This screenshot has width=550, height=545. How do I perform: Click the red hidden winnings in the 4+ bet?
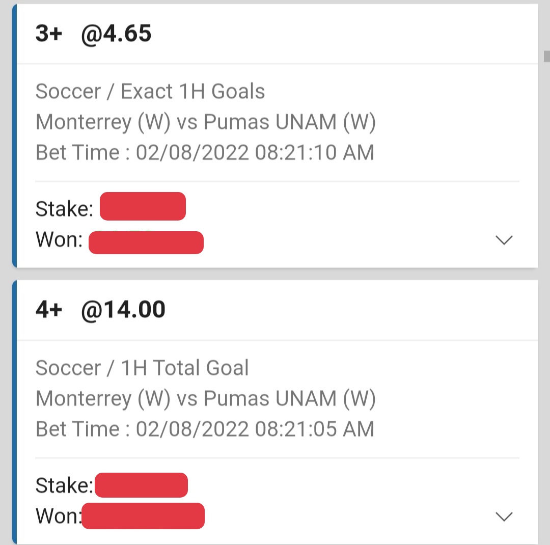(x=143, y=515)
